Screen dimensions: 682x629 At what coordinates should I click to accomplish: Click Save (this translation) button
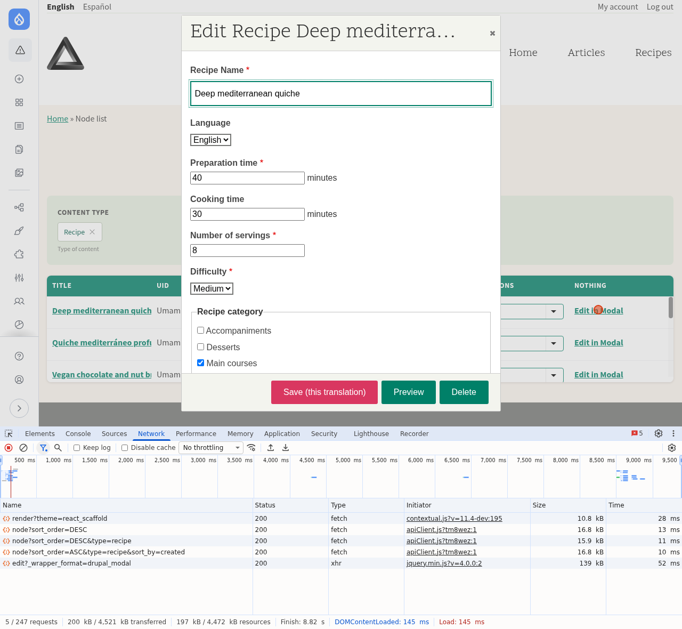(324, 392)
